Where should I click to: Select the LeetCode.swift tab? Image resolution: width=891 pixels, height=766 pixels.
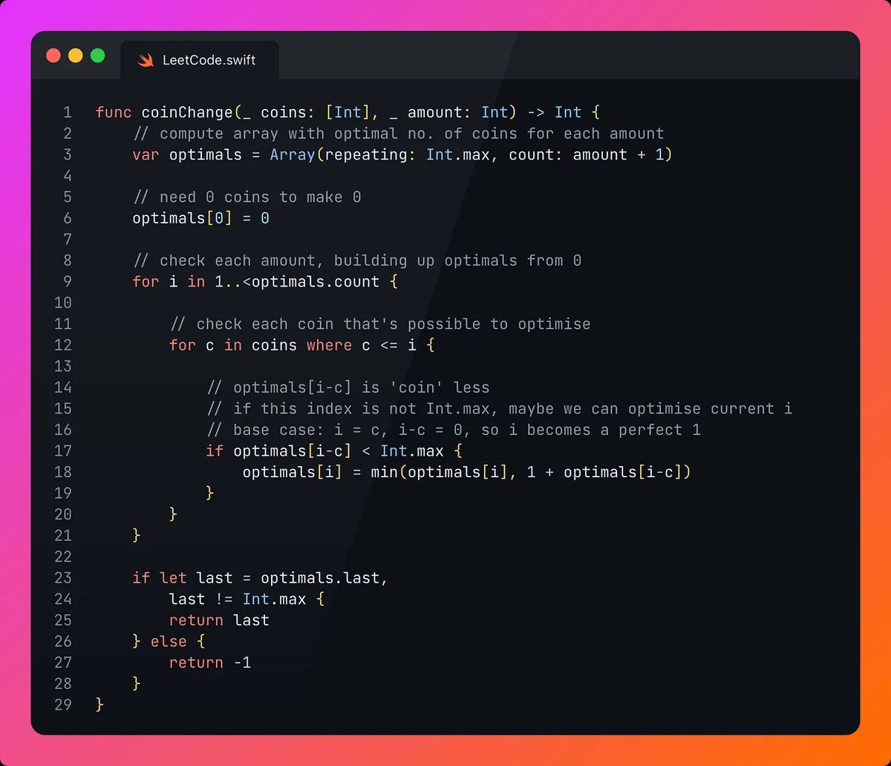click(200, 60)
